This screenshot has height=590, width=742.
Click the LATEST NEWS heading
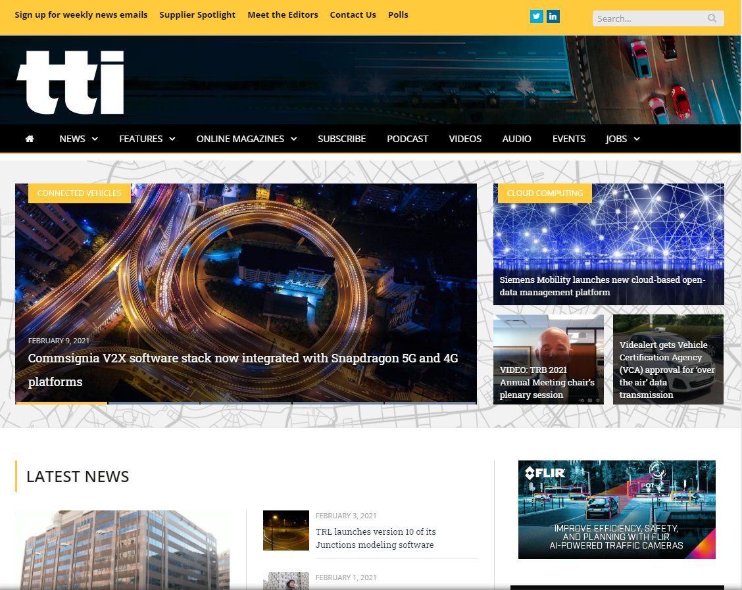78,476
